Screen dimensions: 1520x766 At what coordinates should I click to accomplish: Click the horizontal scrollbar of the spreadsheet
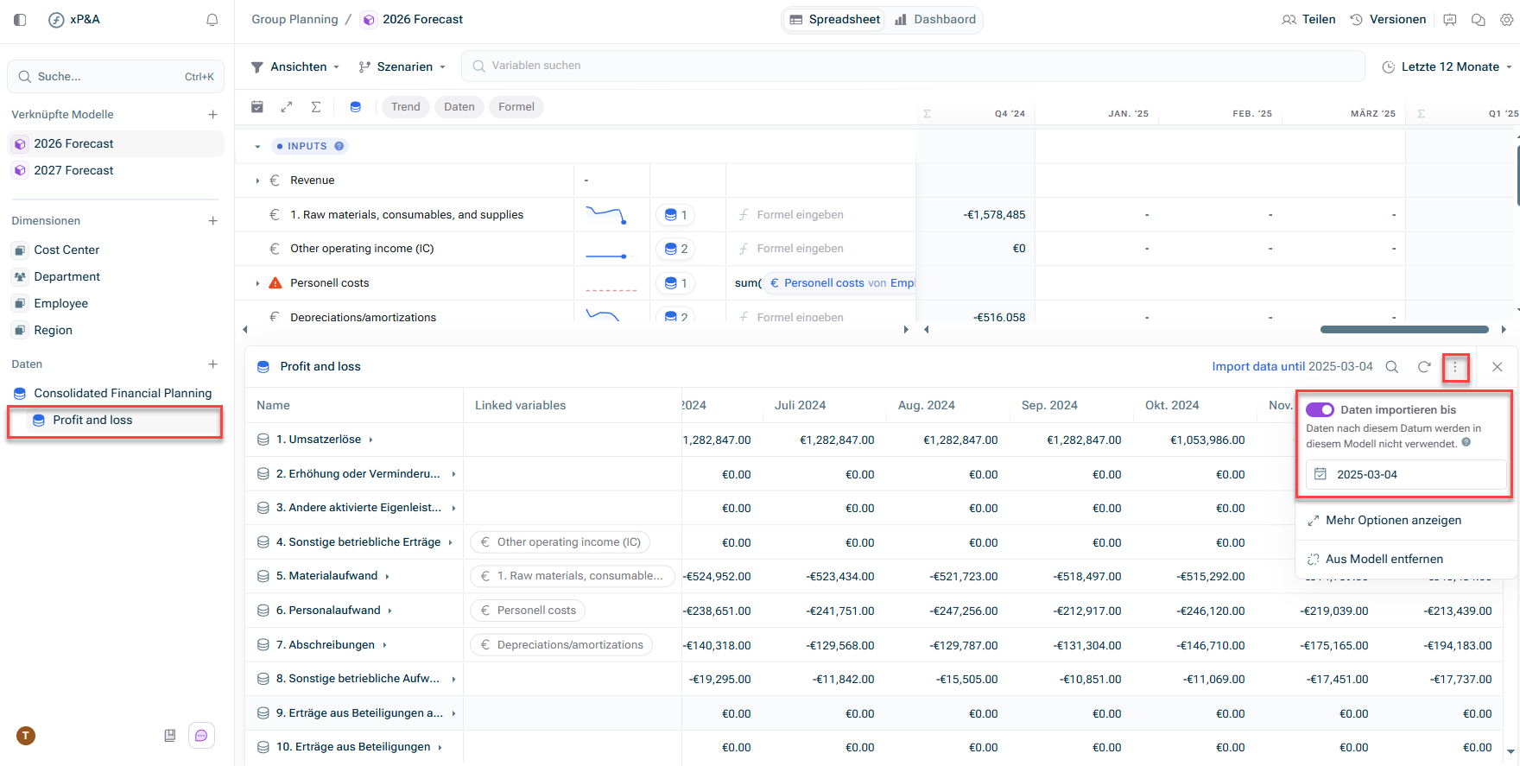pos(1404,330)
